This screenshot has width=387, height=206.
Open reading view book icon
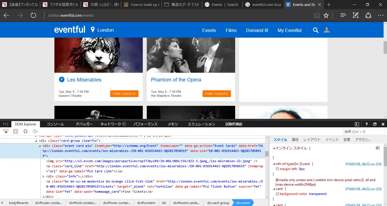(x=317, y=16)
